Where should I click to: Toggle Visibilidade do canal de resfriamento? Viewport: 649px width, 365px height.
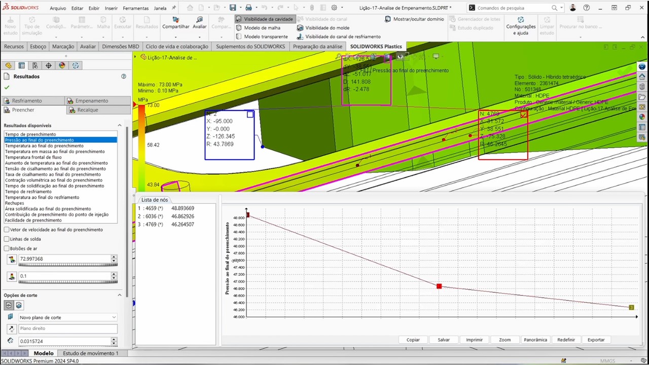click(x=338, y=36)
